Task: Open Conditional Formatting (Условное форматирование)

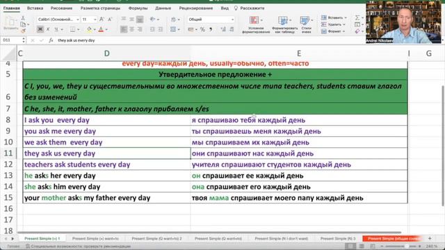Action: (256, 24)
